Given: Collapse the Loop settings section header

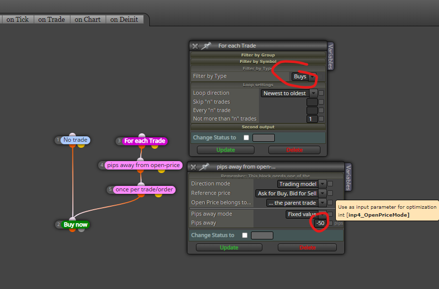Looking at the screenshot, I should 258,85.
